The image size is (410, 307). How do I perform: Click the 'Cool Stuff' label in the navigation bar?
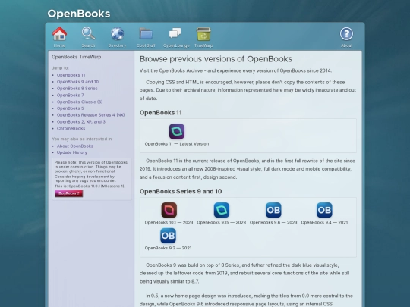tap(146, 45)
